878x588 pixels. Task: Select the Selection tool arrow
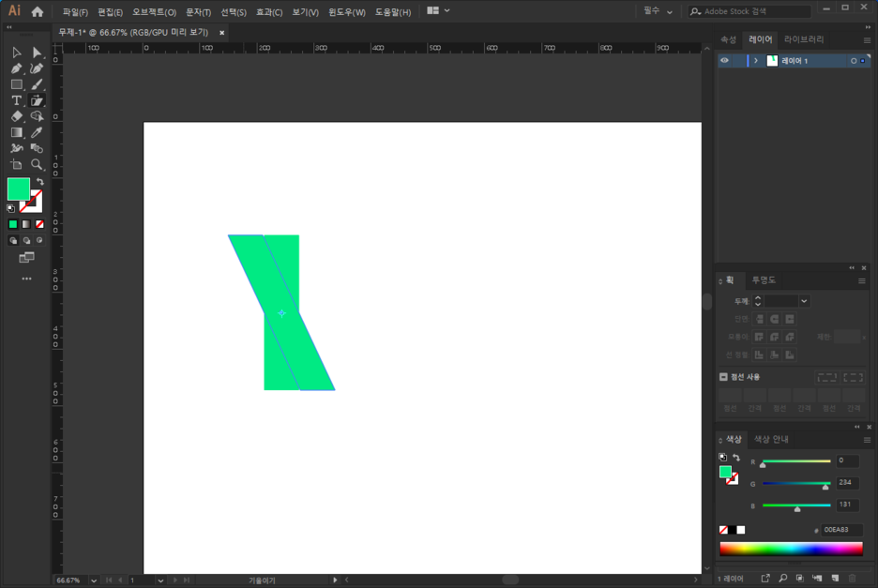point(16,53)
